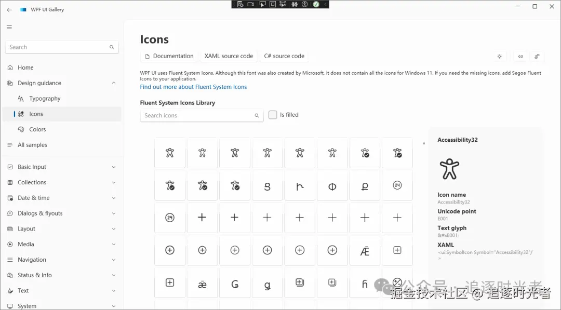Click the person with speech bubble icon
Viewport: 561px width, 310px height.
537,57
